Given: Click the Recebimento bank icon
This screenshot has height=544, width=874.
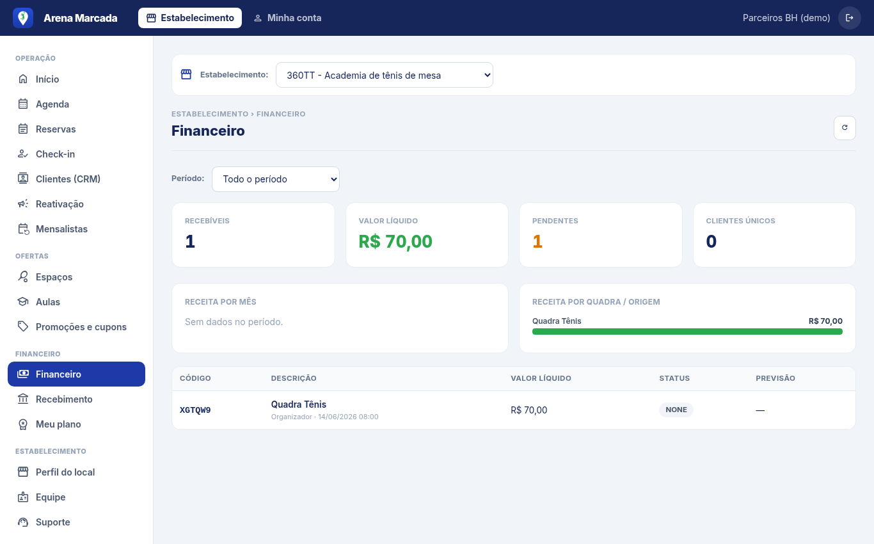Looking at the screenshot, I should [23, 399].
